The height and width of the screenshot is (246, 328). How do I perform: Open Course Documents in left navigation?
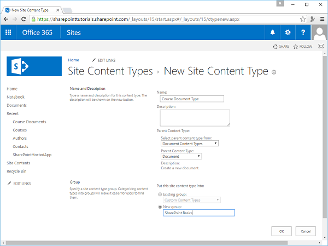29,122
